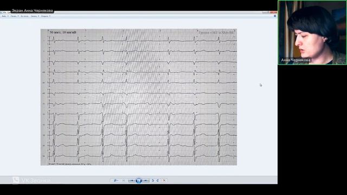Go to the previous image

pyautogui.click(x=132, y=180)
